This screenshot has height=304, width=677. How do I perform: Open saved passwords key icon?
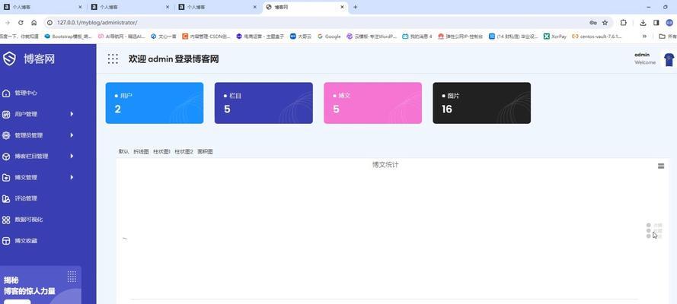(x=593, y=22)
